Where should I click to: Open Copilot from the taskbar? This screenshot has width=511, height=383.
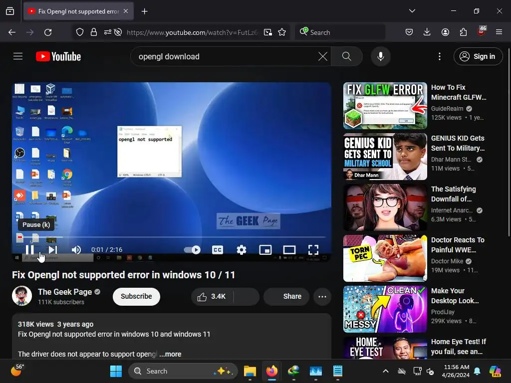pos(495,371)
